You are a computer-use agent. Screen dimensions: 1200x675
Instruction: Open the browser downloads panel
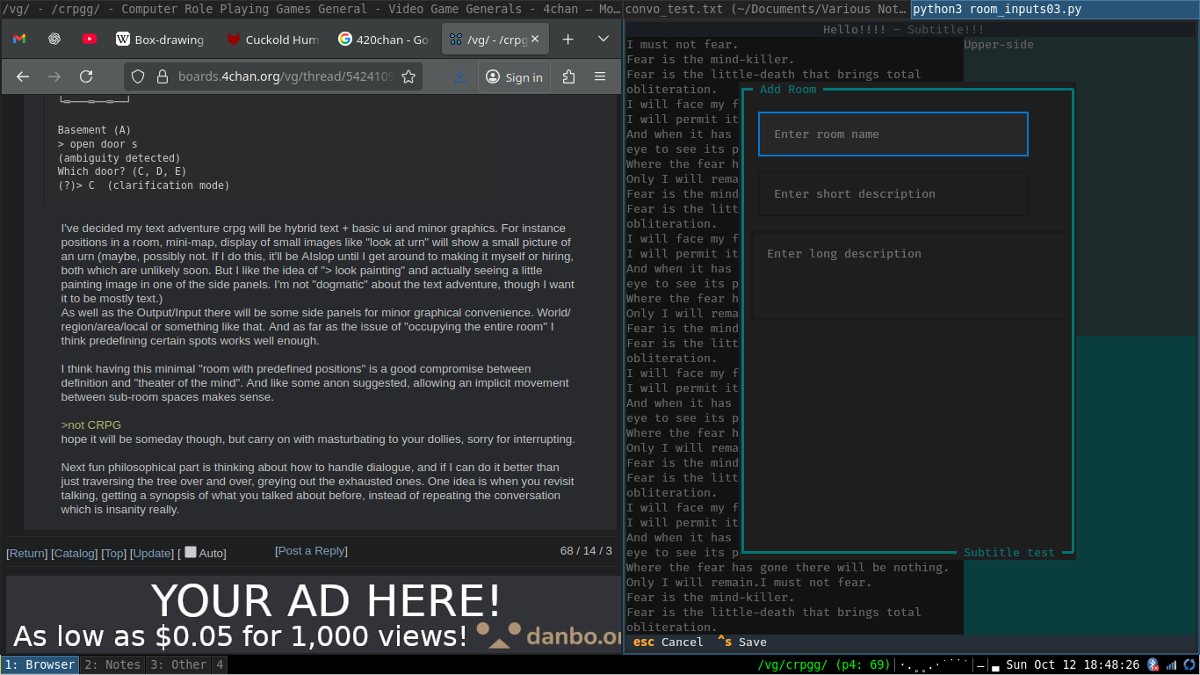click(x=459, y=76)
